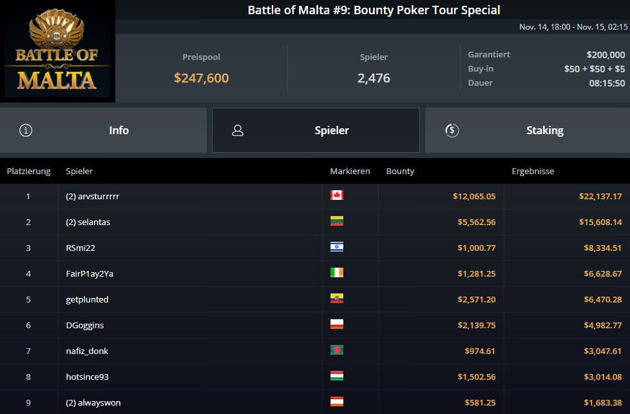
Task: Open player arvsturrrrr's entry
Action: pos(93,196)
